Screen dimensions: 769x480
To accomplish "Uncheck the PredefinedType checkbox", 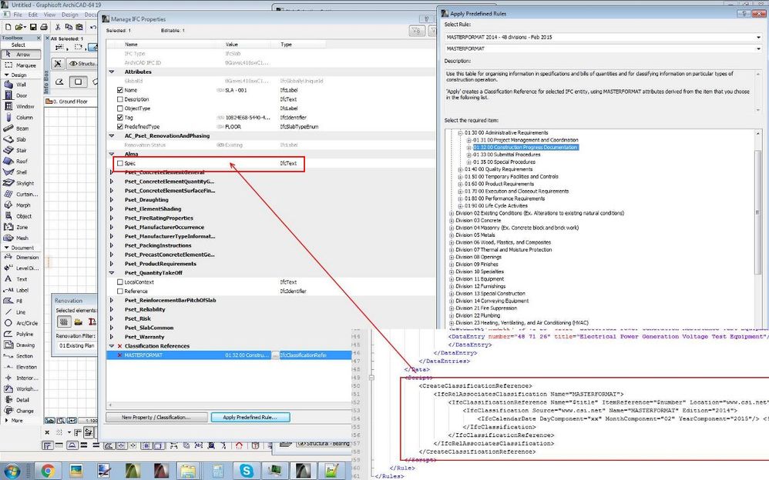I will (x=120, y=127).
